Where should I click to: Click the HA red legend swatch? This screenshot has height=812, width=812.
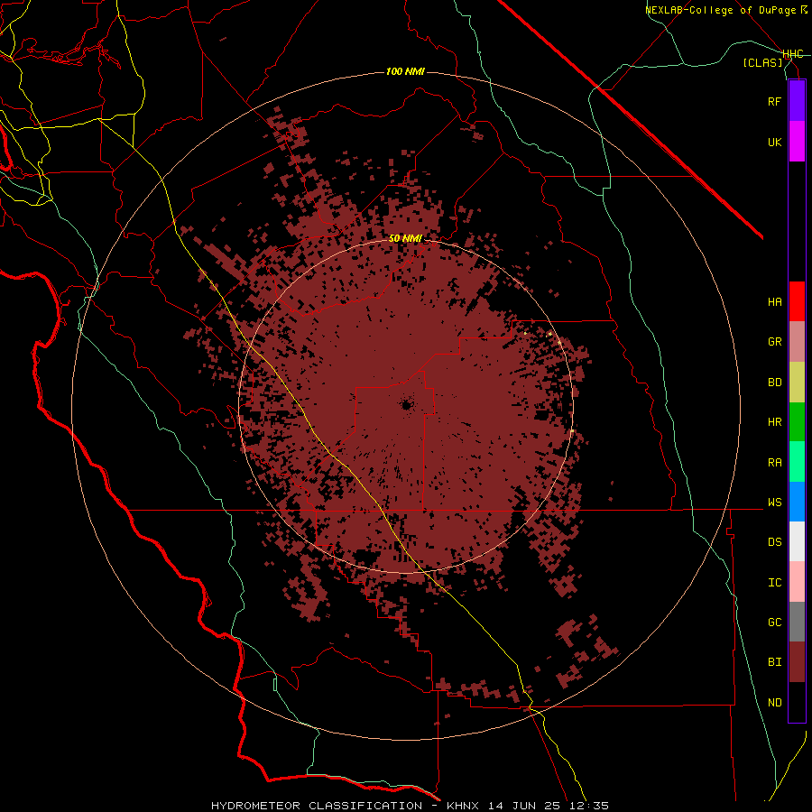pyautogui.click(x=797, y=301)
